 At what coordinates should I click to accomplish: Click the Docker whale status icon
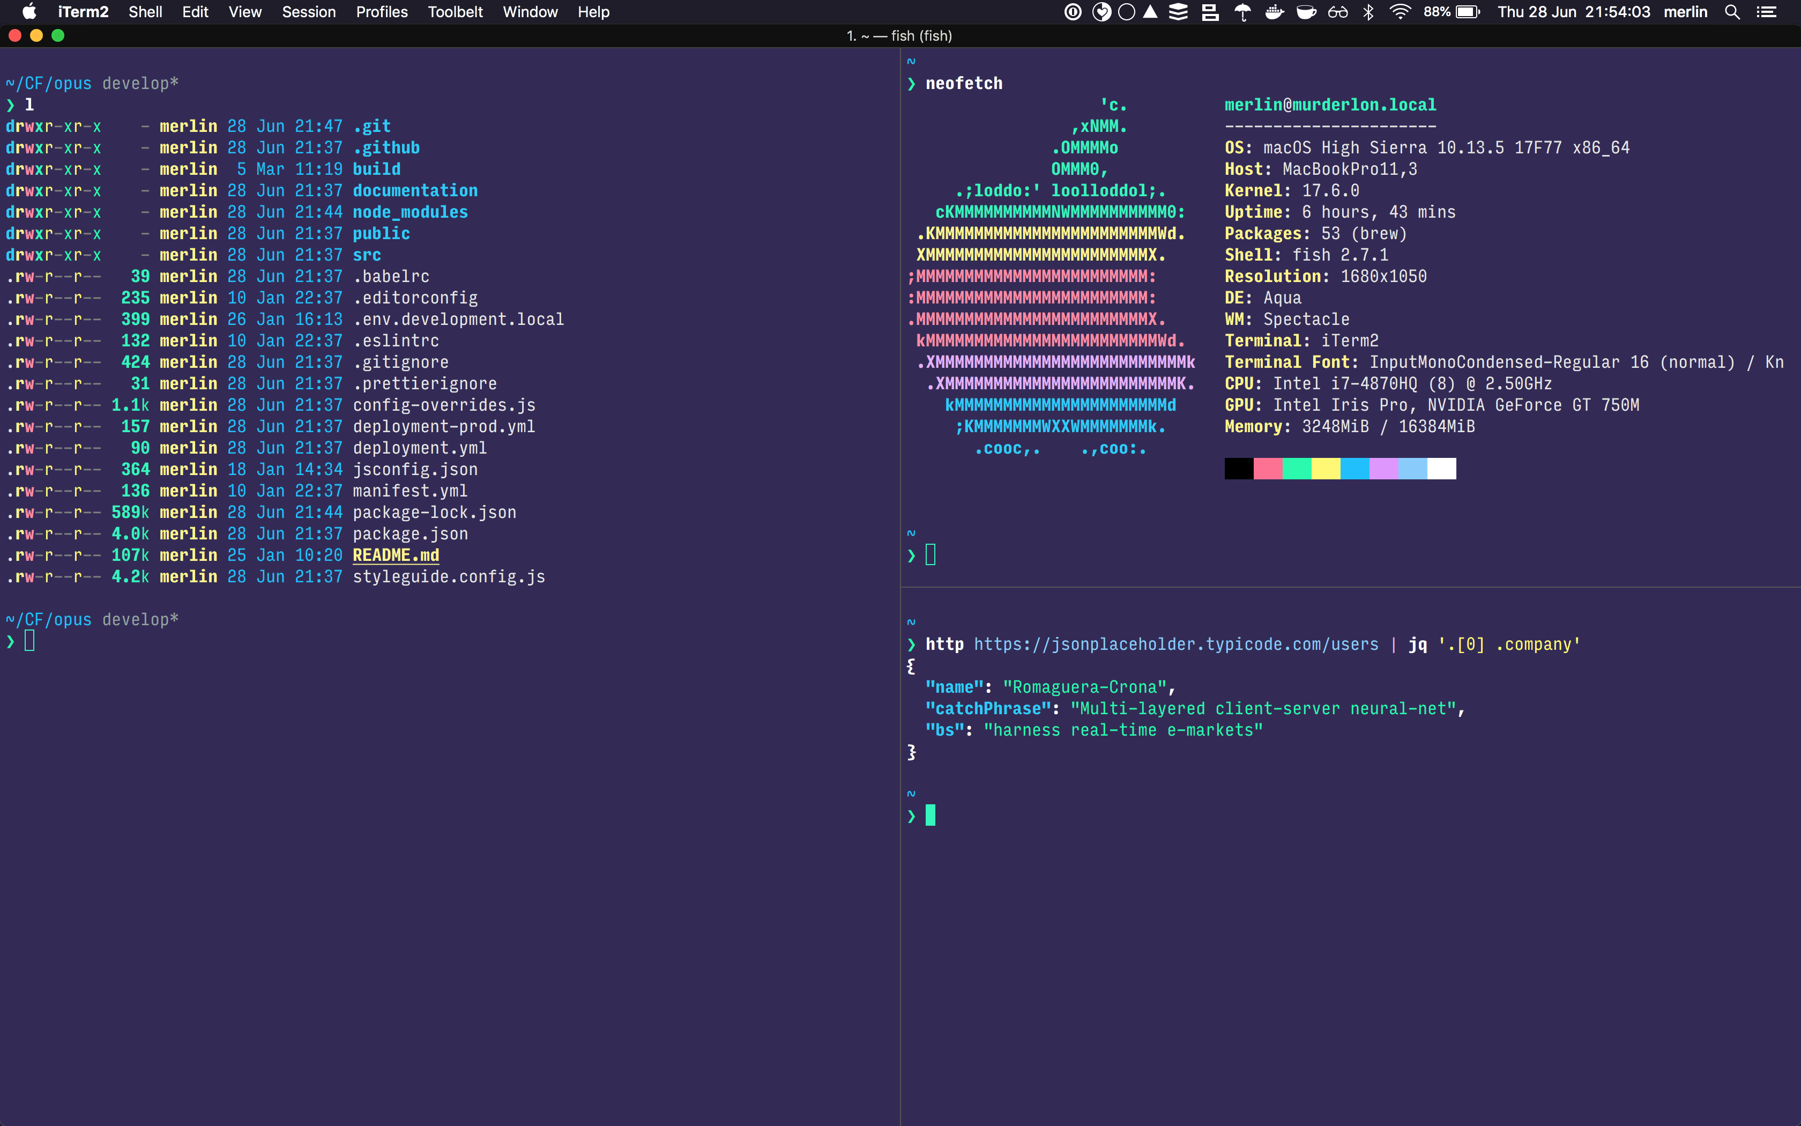pyautogui.click(x=1274, y=12)
